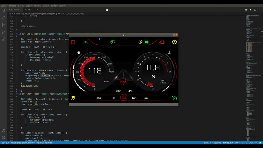Open the Run and Debug view

coord(3,32)
